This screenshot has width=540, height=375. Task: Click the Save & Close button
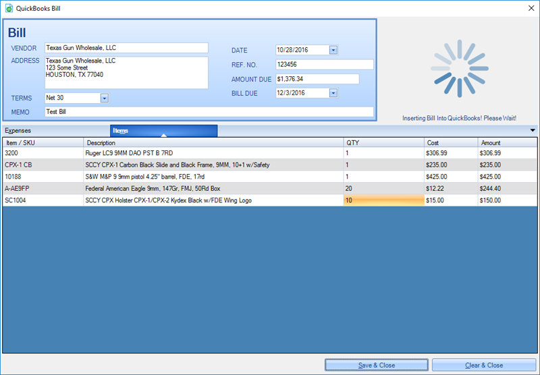[x=377, y=365]
